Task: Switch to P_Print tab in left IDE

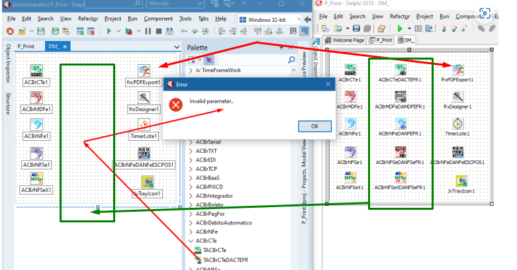Action: (x=26, y=46)
